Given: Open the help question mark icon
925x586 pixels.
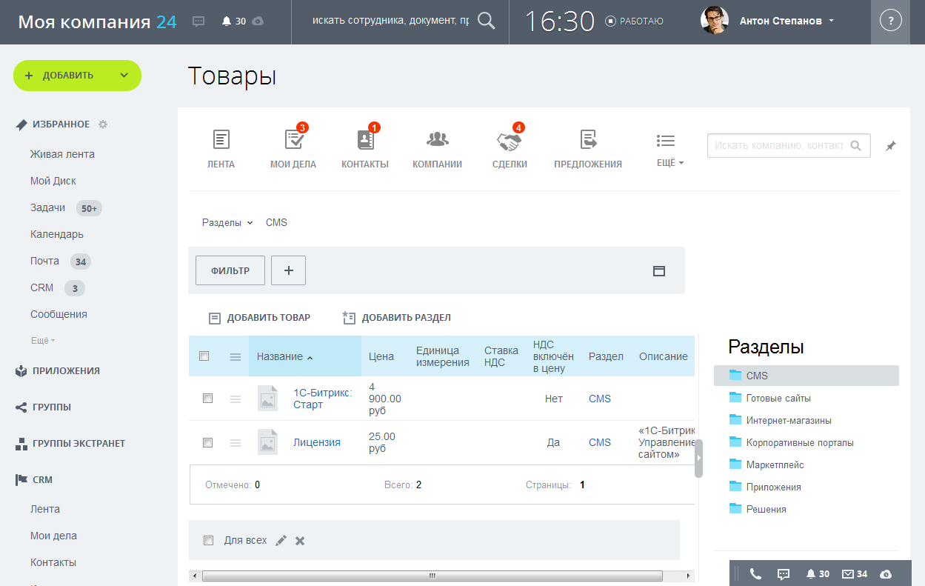Looking at the screenshot, I should 890,21.
